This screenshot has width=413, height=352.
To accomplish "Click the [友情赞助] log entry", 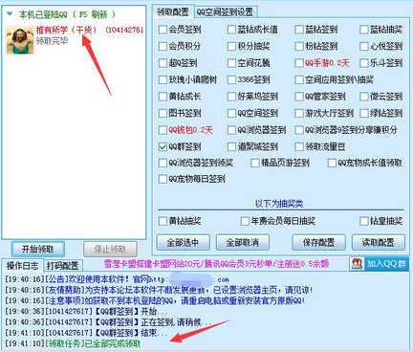I will point(159,290).
